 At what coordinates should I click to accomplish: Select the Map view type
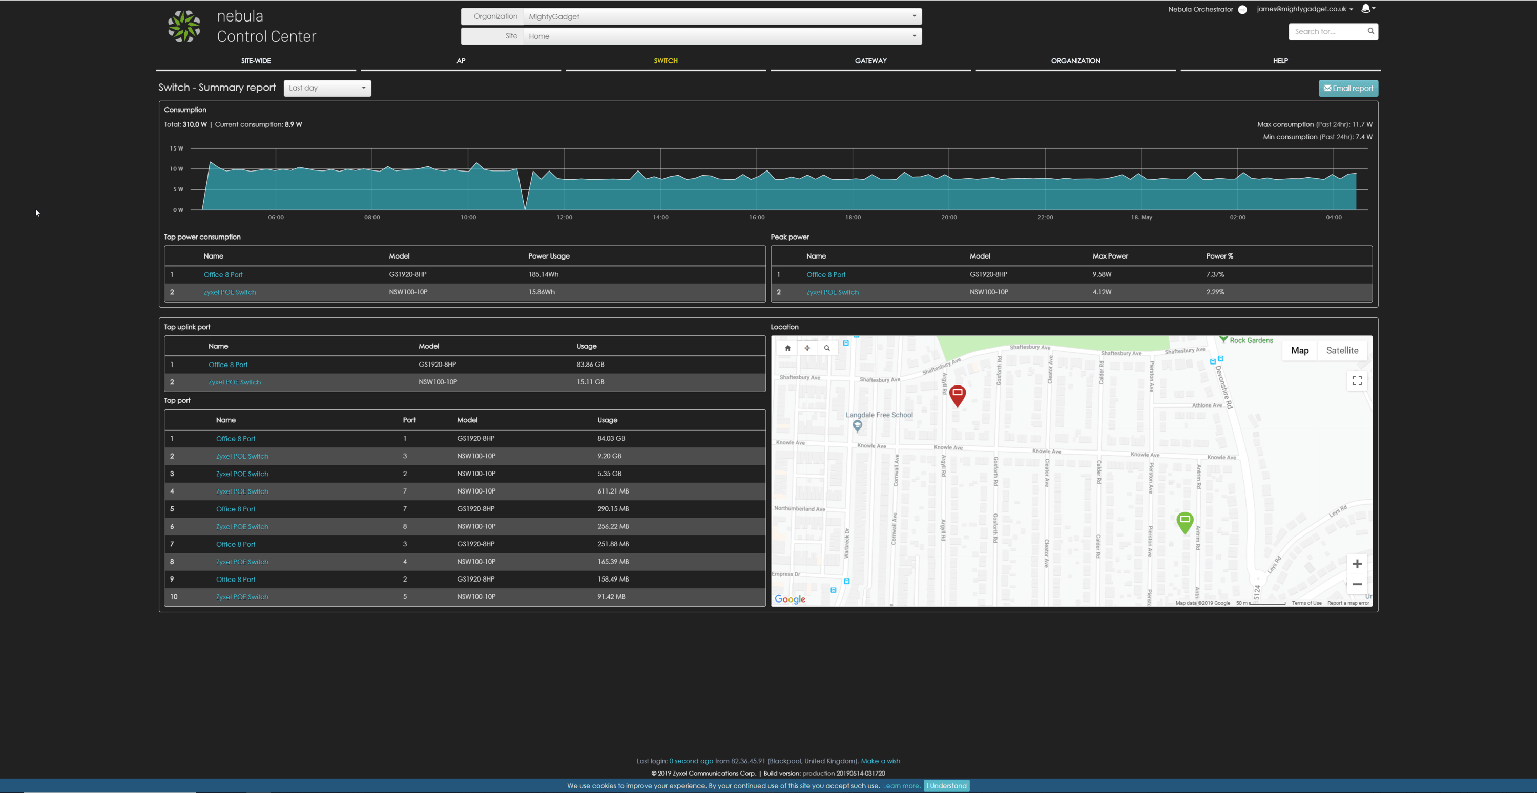click(1299, 351)
